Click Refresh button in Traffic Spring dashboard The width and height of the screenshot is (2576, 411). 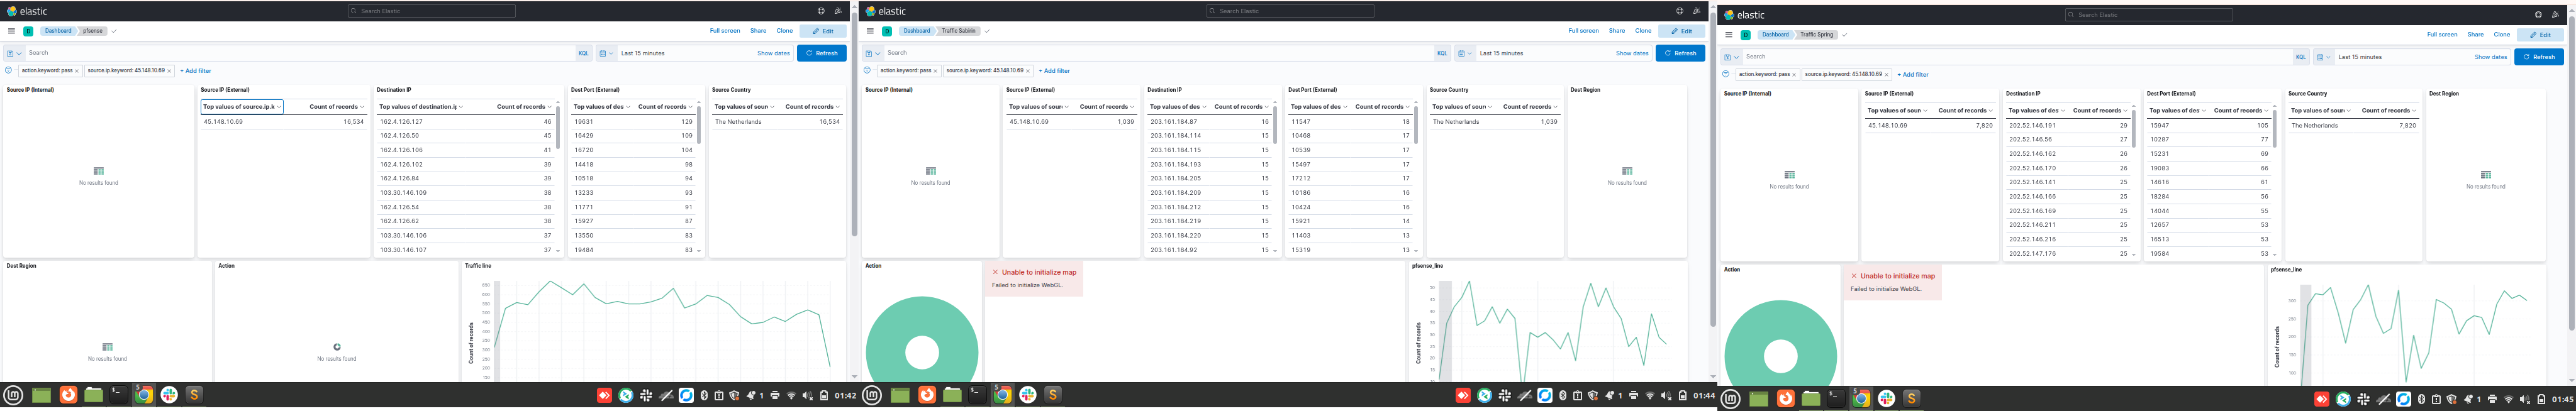point(2539,57)
